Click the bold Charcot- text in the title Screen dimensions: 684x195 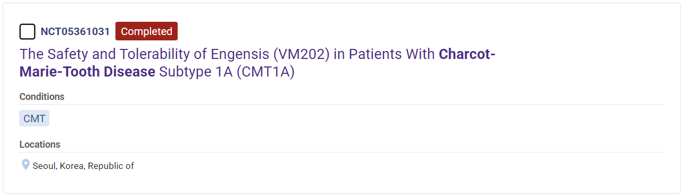pyautogui.click(x=467, y=54)
